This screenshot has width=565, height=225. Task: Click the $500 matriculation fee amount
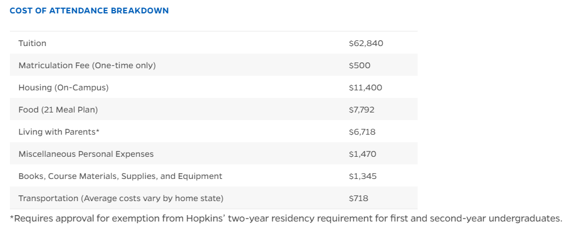pyautogui.click(x=359, y=66)
